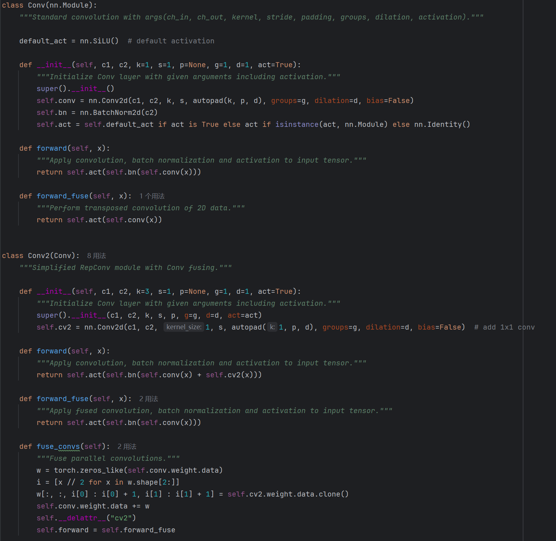Click the "2 用法" hint beside fuse_convs
The width and height of the screenshot is (556, 541).
(x=127, y=447)
